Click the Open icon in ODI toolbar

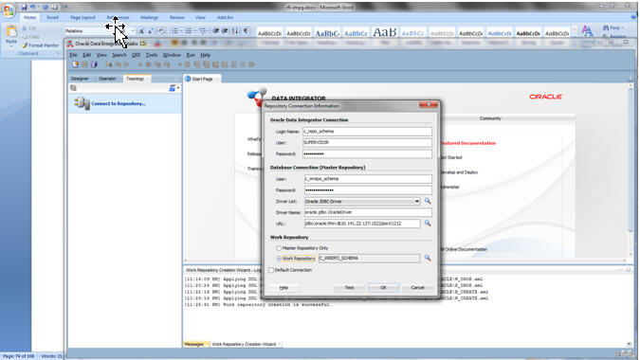(x=84, y=64)
